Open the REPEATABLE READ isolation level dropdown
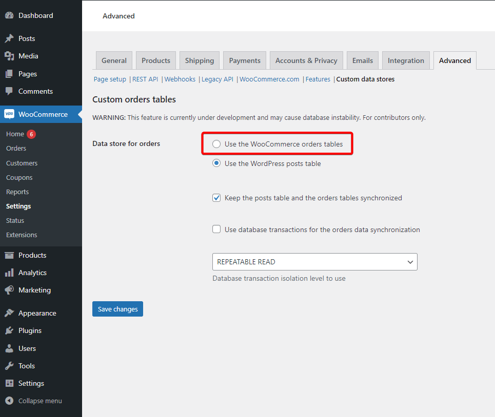 (315, 262)
